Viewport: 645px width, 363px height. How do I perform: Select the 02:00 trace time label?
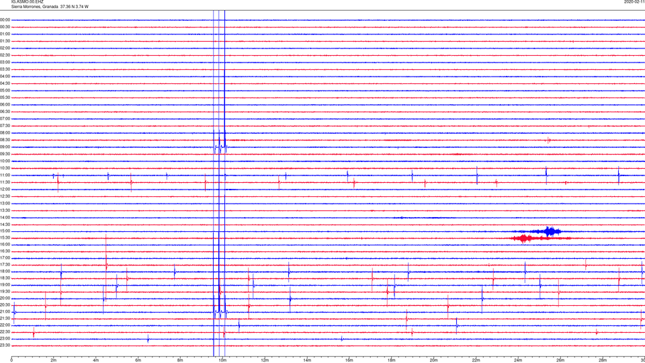click(x=5, y=48)
